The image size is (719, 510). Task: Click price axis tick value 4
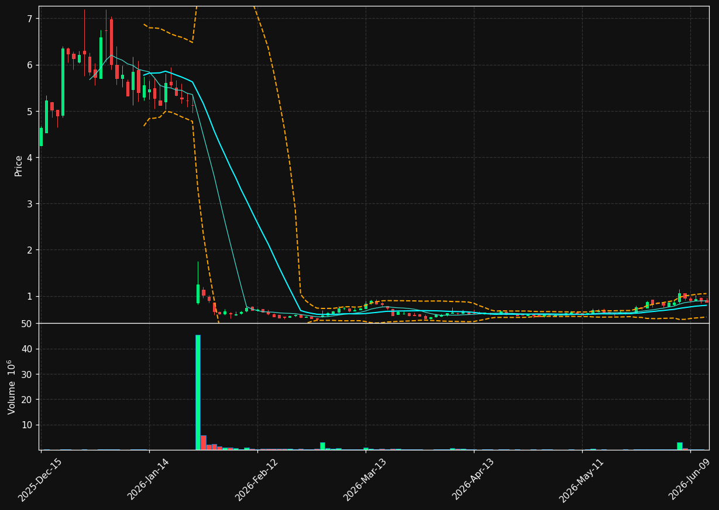coord(30,158)
